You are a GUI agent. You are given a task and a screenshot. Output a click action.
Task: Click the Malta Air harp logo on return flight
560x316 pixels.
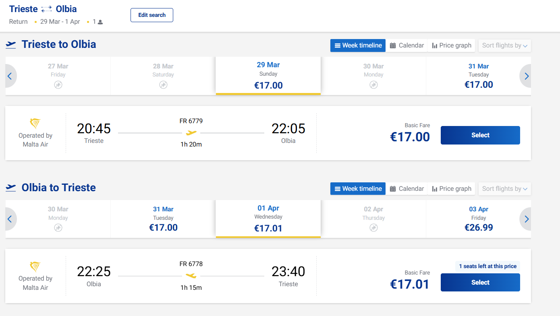[x=35, y=266]
